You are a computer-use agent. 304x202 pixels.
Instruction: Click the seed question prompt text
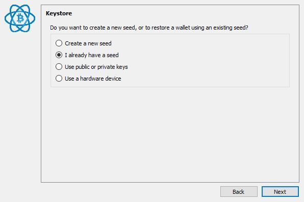click(149, 28)
